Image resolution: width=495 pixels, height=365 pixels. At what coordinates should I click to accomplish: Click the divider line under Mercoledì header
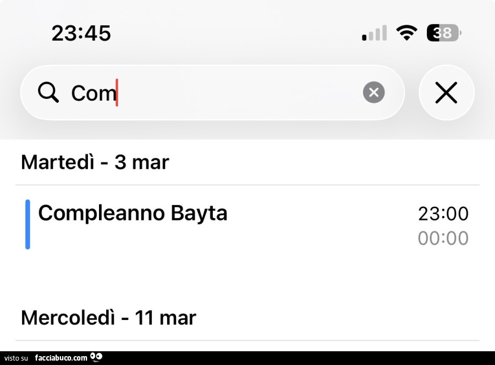point(248,340)
